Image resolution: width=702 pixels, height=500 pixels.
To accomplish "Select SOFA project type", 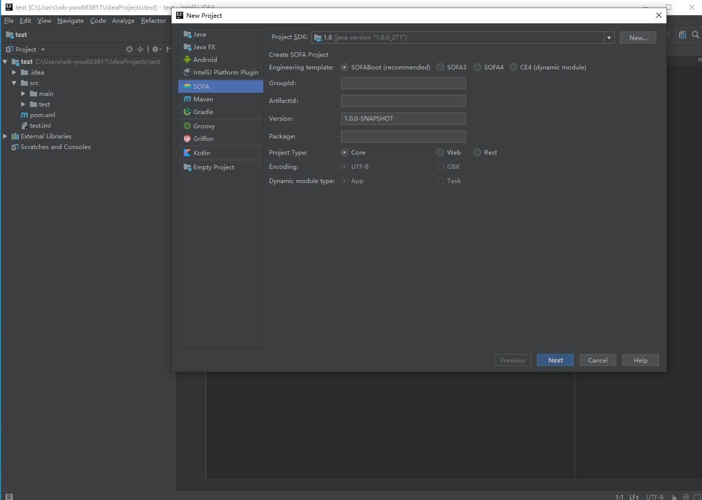I will point(221,87).
